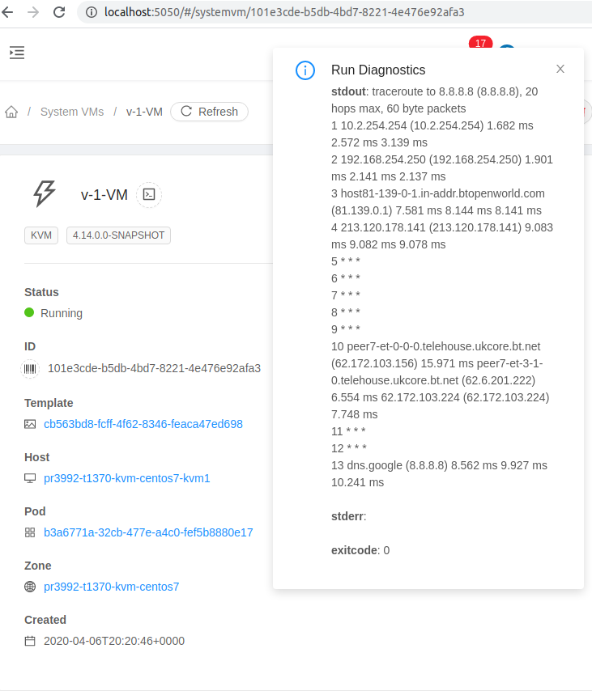Open pod b3a6771a-32cb-477e link
The height and width of the screenshot is (691, 592).
pyautogui.click(x=148, y=532)
